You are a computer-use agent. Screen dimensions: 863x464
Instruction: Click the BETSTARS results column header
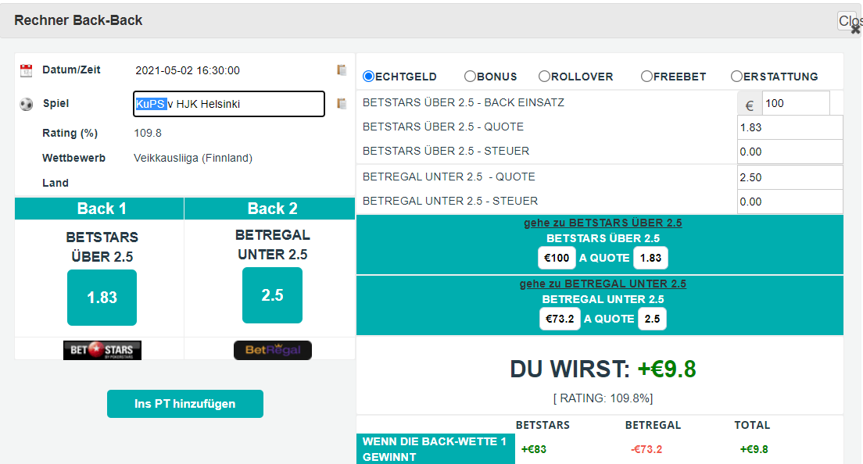[x=543, y=425]
